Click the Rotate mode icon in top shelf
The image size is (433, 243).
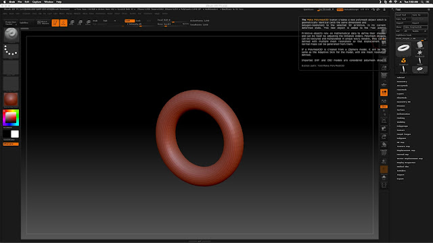point(88,22)
